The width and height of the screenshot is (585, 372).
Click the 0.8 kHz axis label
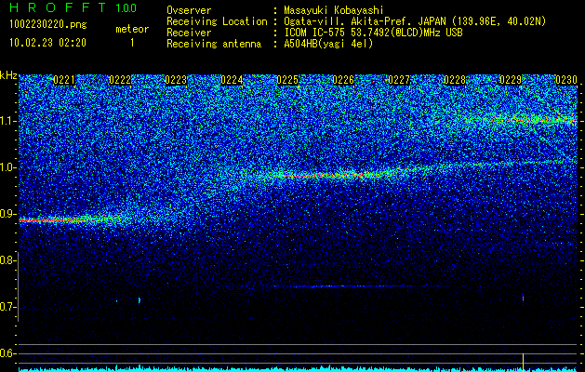(8, 260)
